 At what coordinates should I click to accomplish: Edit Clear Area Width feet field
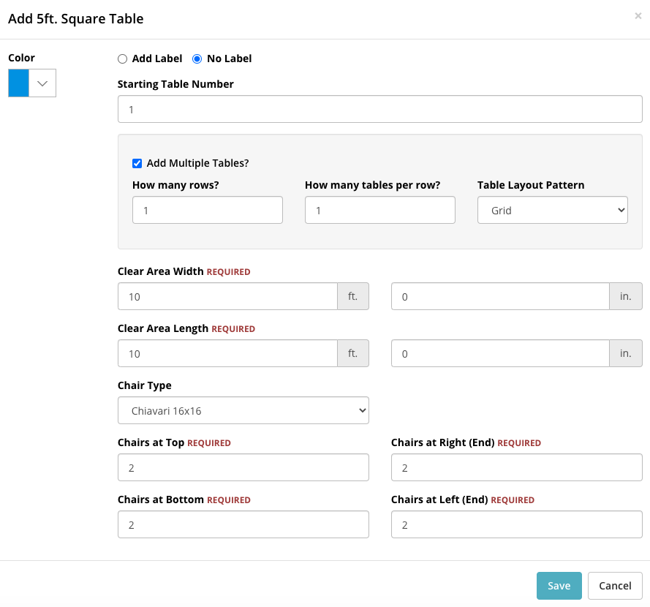click(227, 296)
